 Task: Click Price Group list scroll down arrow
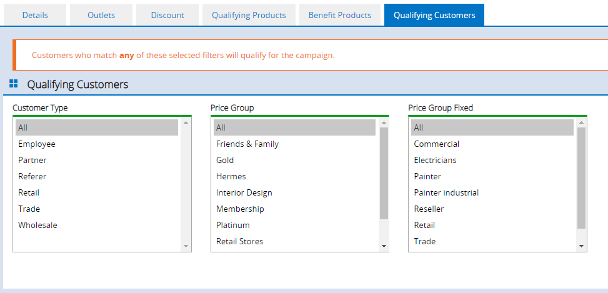384,246
